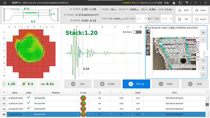Open the MID TIER dropdown
The height and width of the screenshot is (118, 210).
tap(142, 19)
